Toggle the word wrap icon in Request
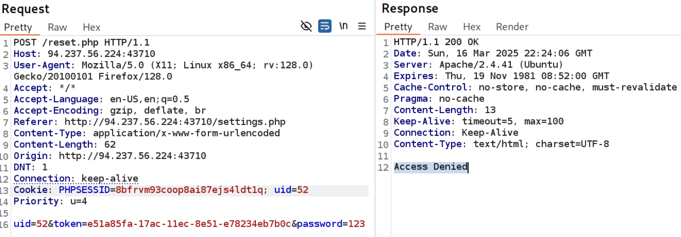The image size is (681, 237). coord(325,26)
